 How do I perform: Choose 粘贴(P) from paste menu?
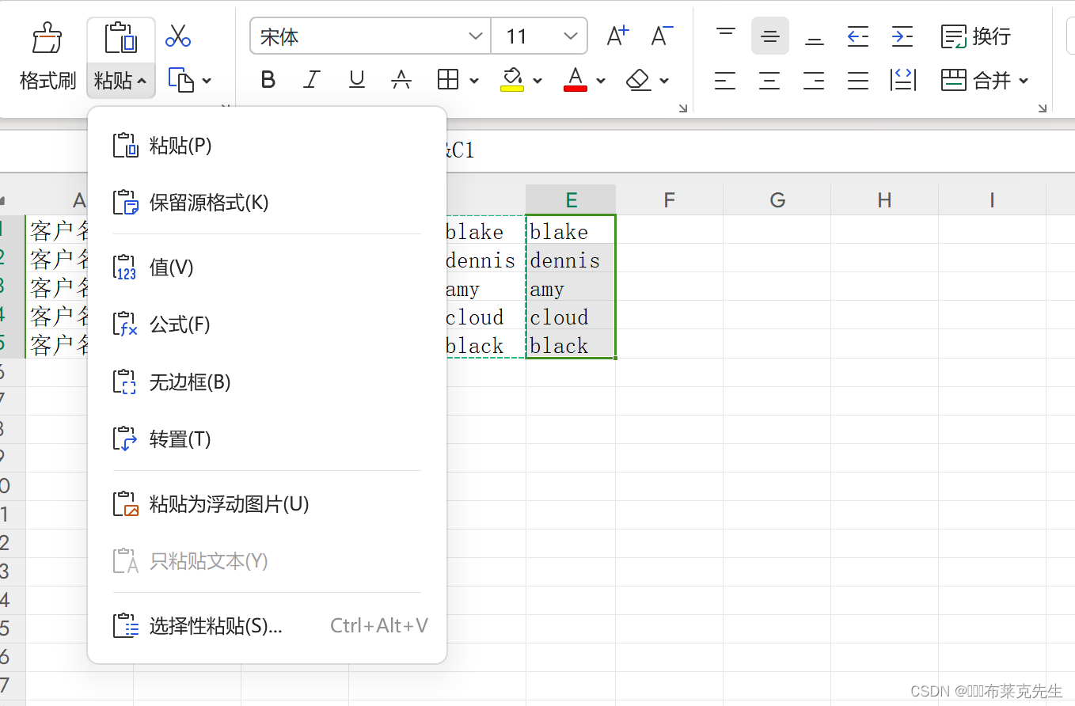[x=267, y=146]
